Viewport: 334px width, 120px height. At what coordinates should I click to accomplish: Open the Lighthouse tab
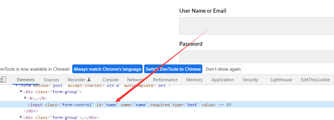pyautogui.click(x=281, y=80)
